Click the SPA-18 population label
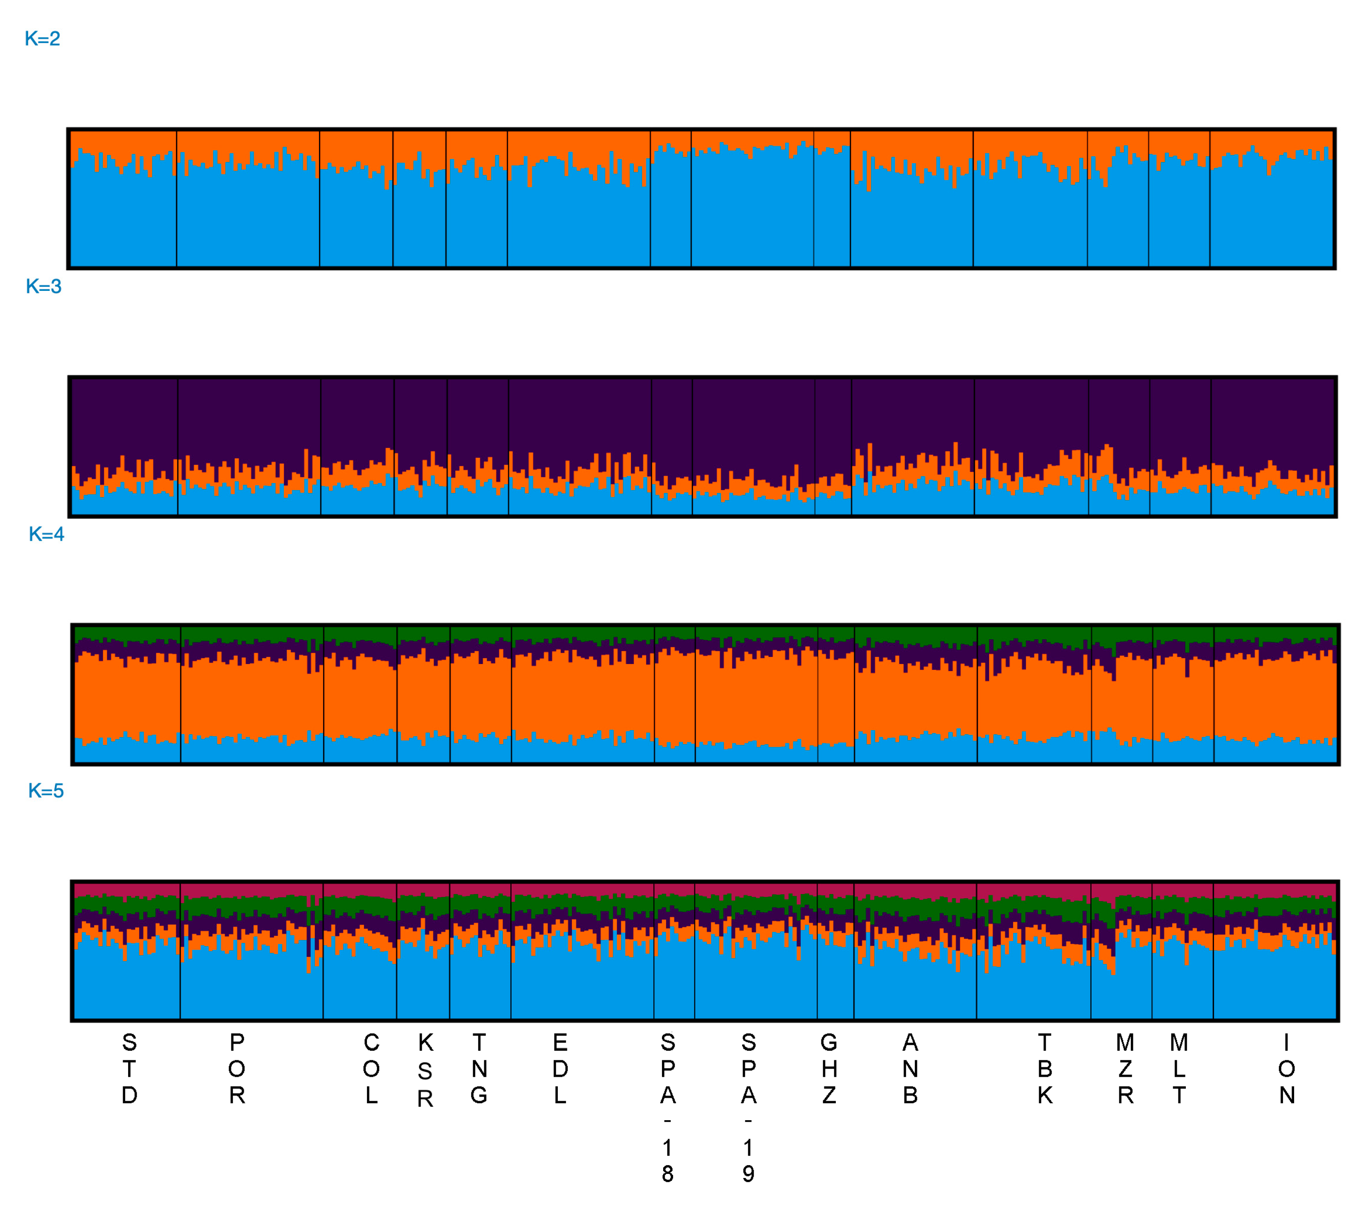This screenshot has width=1366, height=1209. [668, 1108]
